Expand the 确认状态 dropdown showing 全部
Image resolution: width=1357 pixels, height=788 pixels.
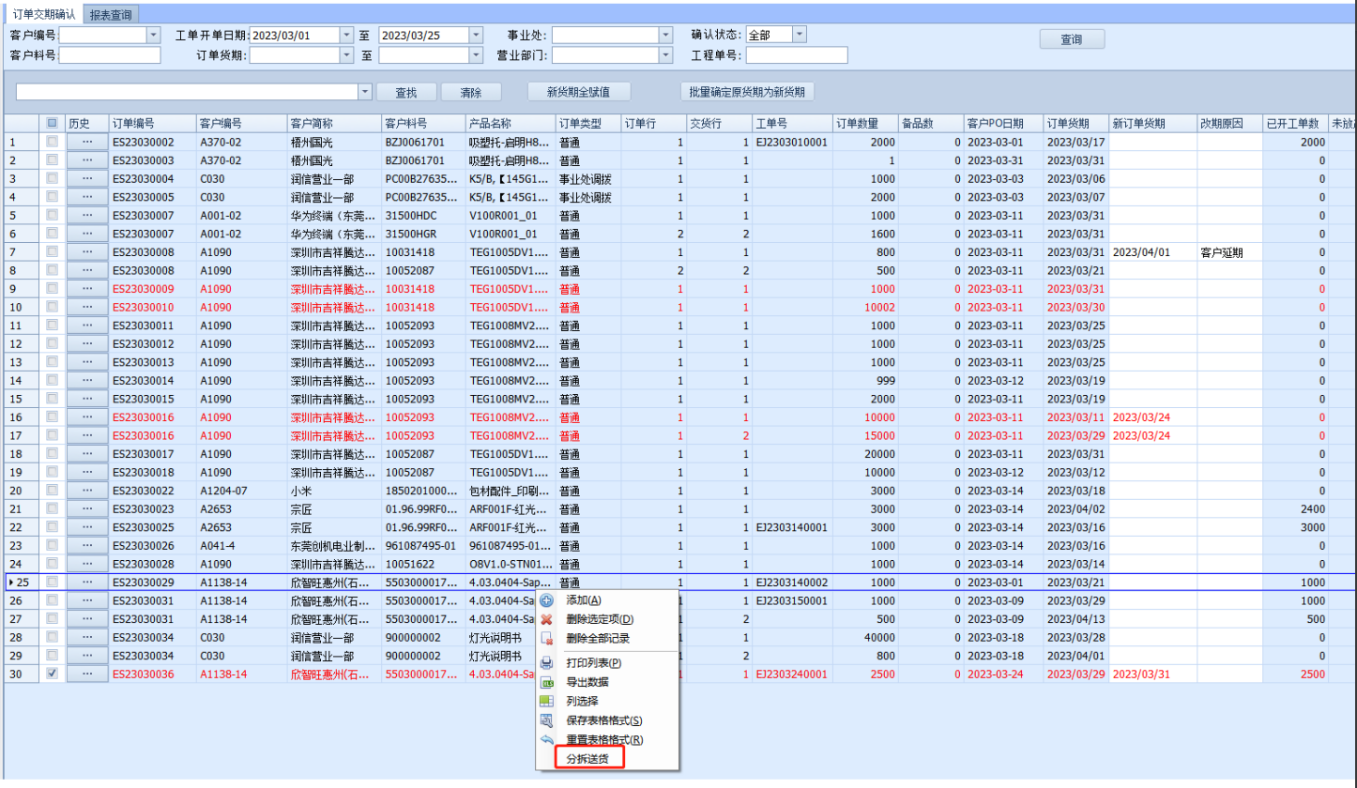pyautogui.click(x=800, y=35)
